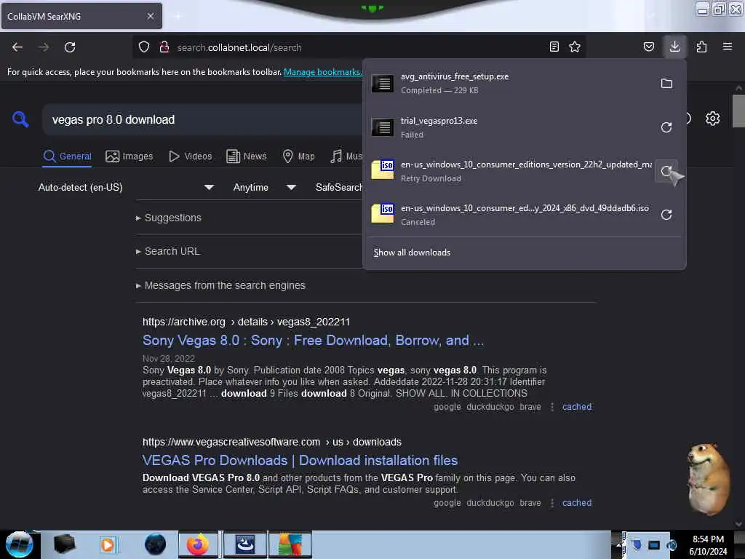
Task: Toggle reader view in address bar
Action: click(x=554, y=47)
